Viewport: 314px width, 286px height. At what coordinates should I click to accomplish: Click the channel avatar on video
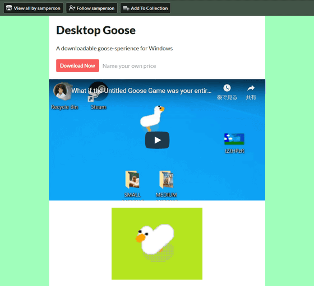61,91
